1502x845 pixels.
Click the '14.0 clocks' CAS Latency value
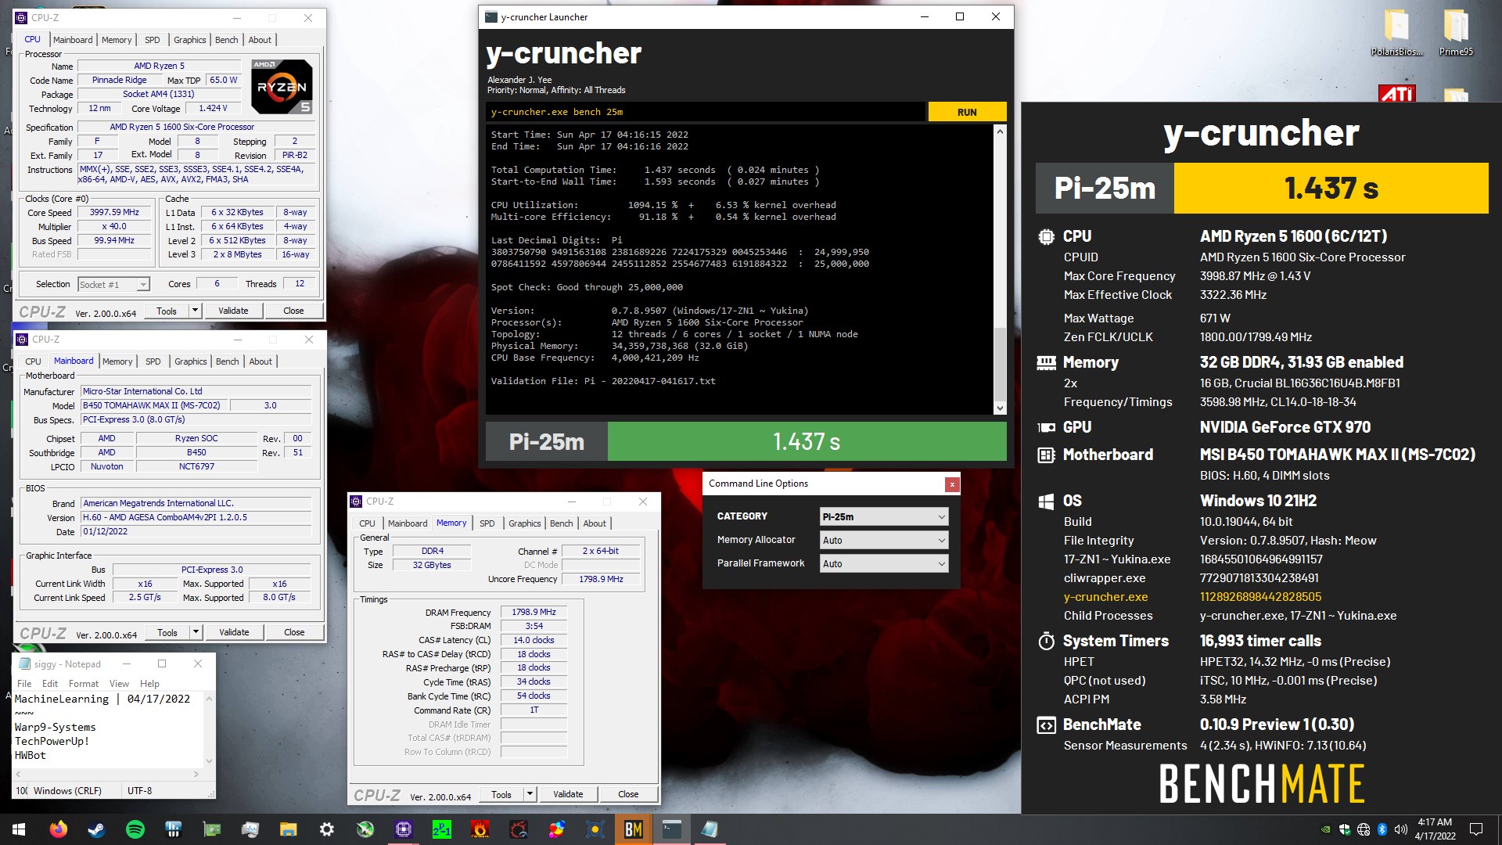(534, 640)
